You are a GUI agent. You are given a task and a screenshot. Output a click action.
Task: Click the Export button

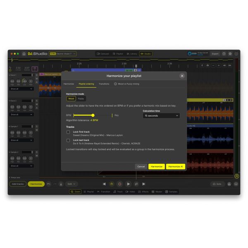pyautogui.click(x=215, y=54)
